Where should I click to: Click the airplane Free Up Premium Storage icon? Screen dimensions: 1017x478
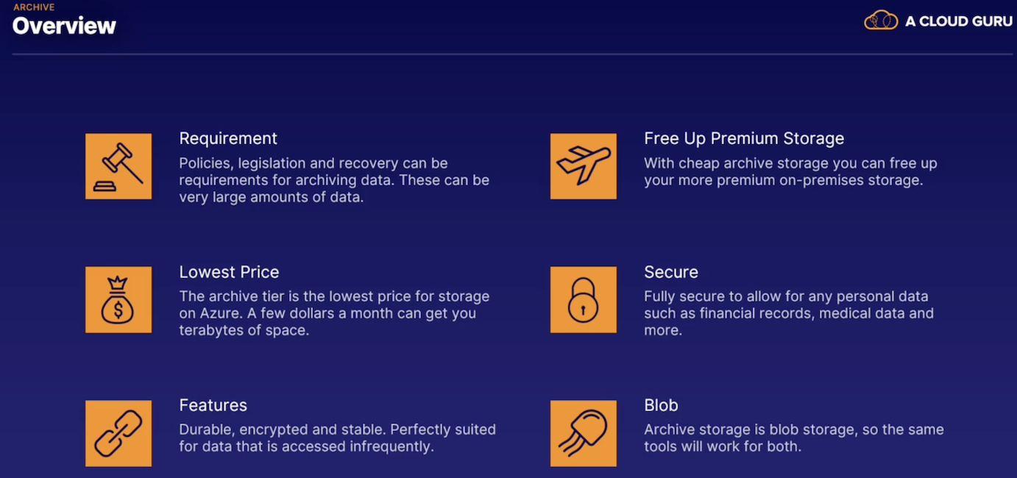(x=584, y=166)
